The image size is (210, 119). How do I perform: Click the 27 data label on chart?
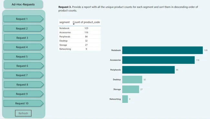142,89
